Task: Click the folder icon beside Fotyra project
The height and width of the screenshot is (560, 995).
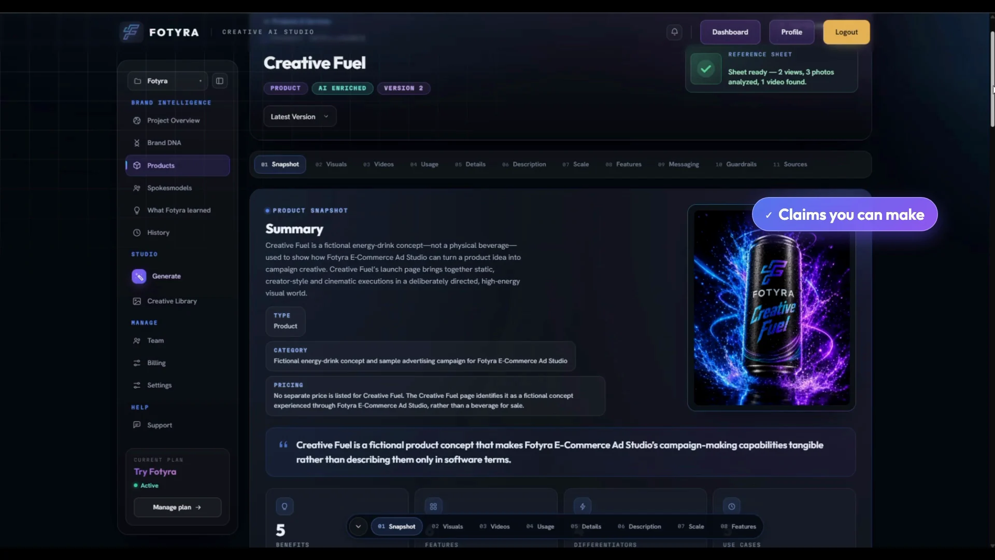Action: coord(138,81)
